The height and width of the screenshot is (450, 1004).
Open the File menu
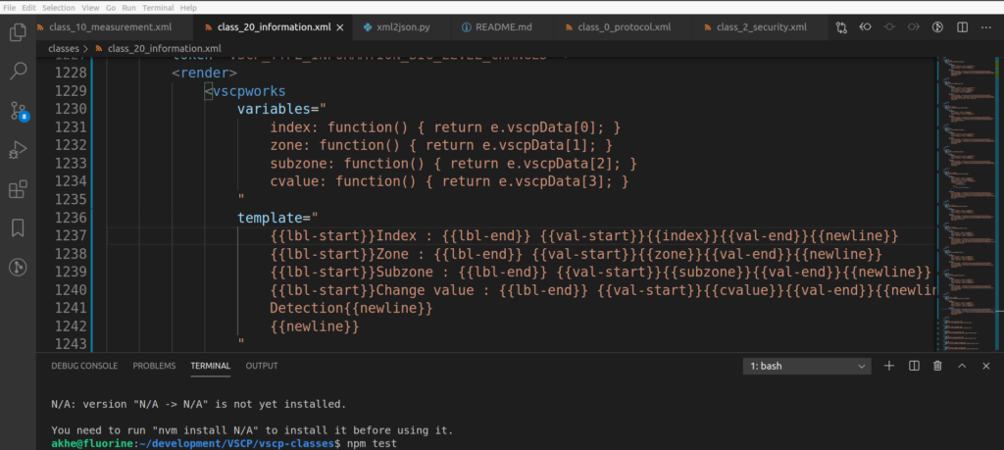pos(10,8)
